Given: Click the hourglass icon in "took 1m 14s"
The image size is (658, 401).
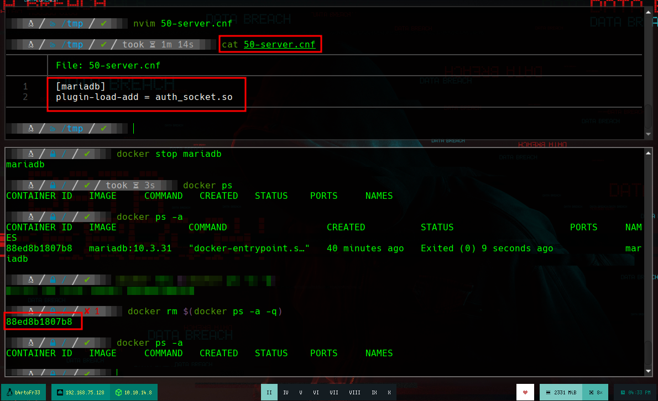Looking at the screenshot, I should click(153, 44).
